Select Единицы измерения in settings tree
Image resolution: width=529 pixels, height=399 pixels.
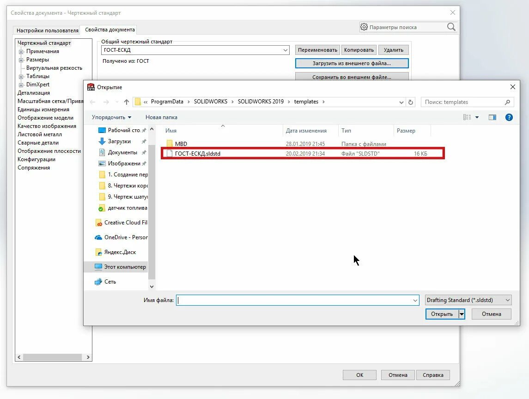(x=43, y=109)
